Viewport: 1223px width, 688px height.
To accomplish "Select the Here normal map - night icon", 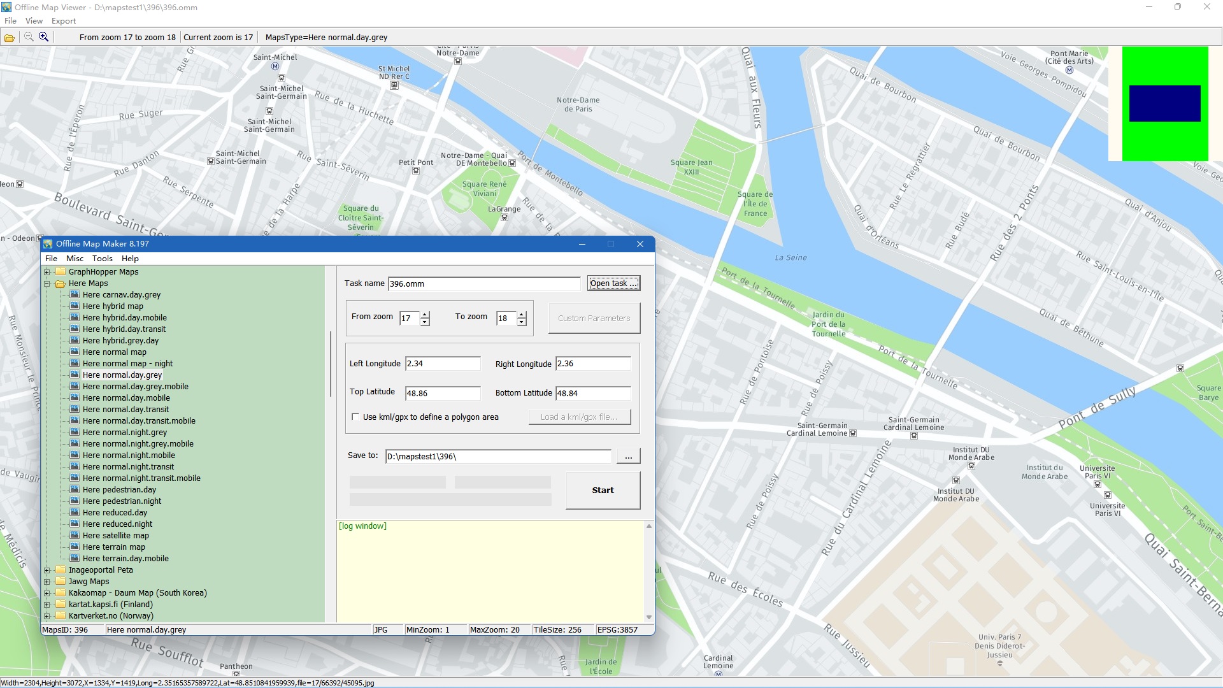I will [75, 363].
